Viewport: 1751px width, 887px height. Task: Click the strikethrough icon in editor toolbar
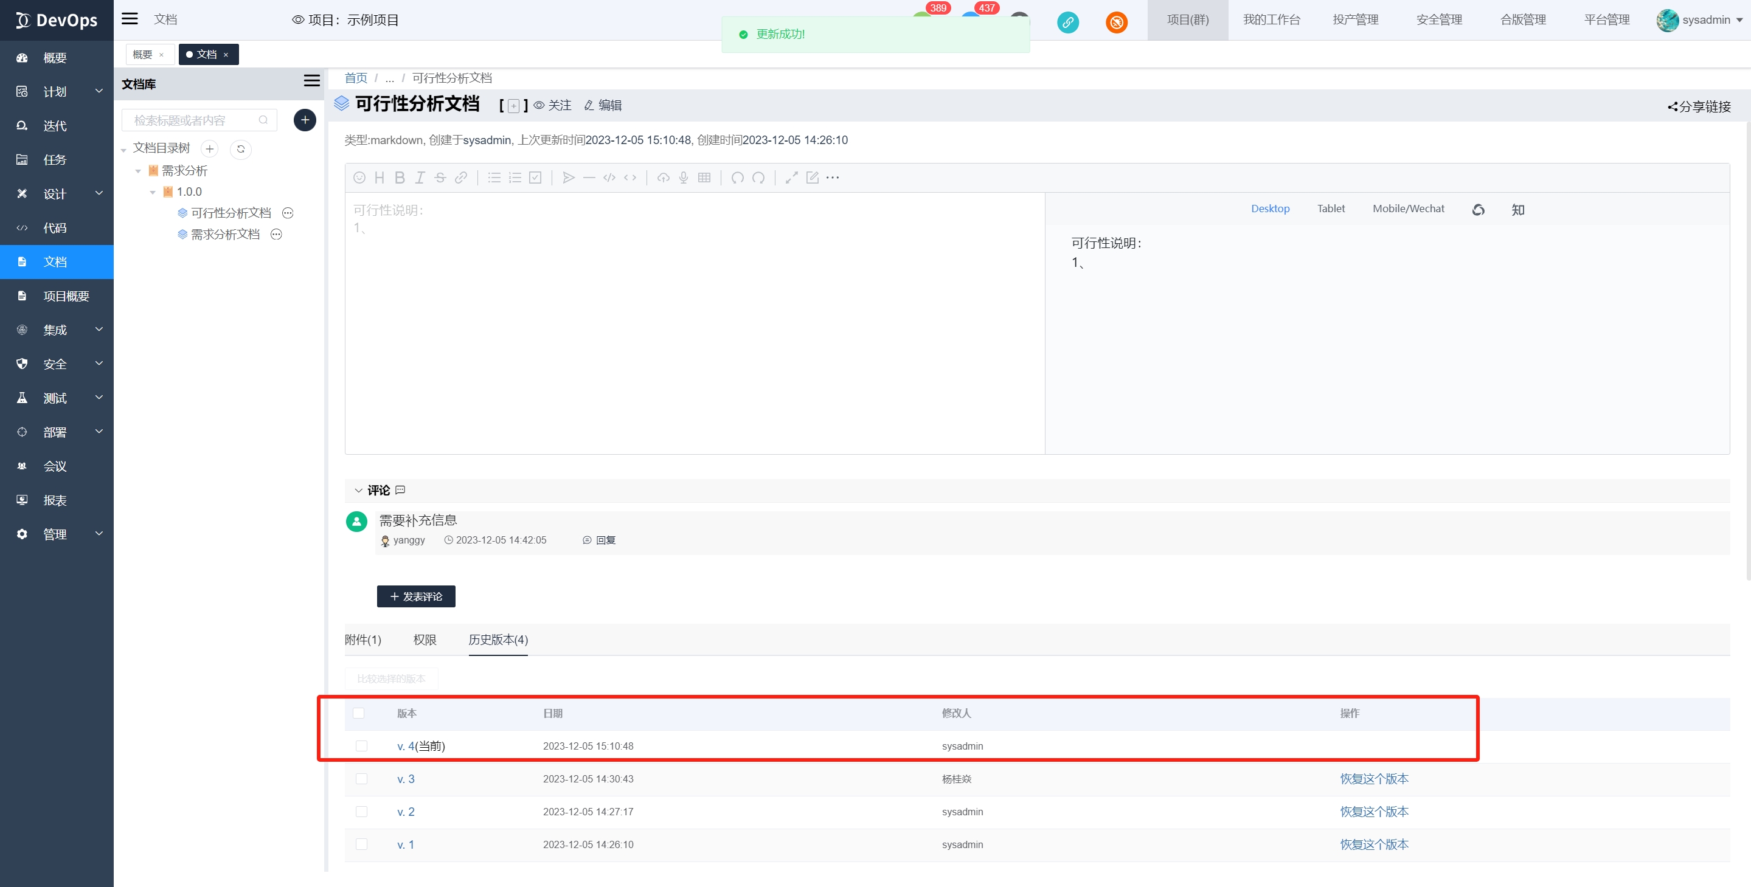[x=440, y=178]
